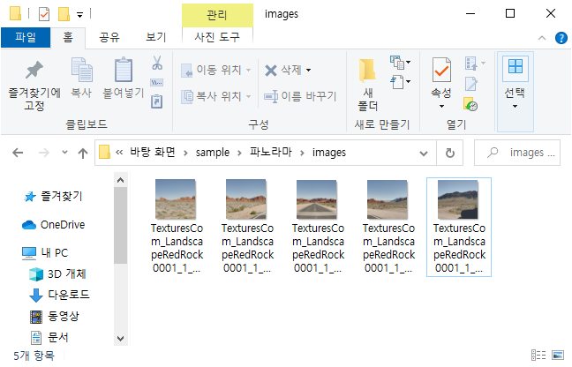Image resolution: width=572 pixels, height=367 pixels.
Task: Select the first TexturesCom desert thumbnail
Action: tap(176, 199)
